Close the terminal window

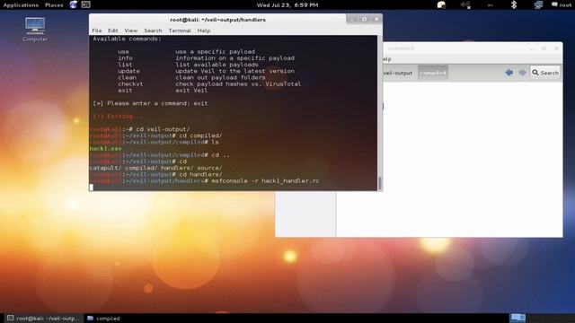376,19
